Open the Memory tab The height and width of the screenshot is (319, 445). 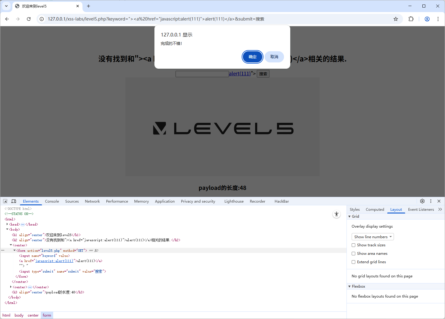point(141,201)
